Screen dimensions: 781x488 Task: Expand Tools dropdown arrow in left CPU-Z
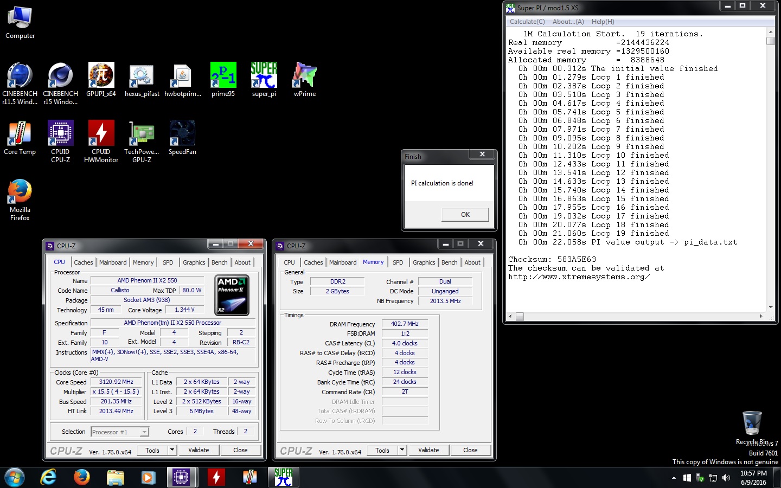[172, 450]
